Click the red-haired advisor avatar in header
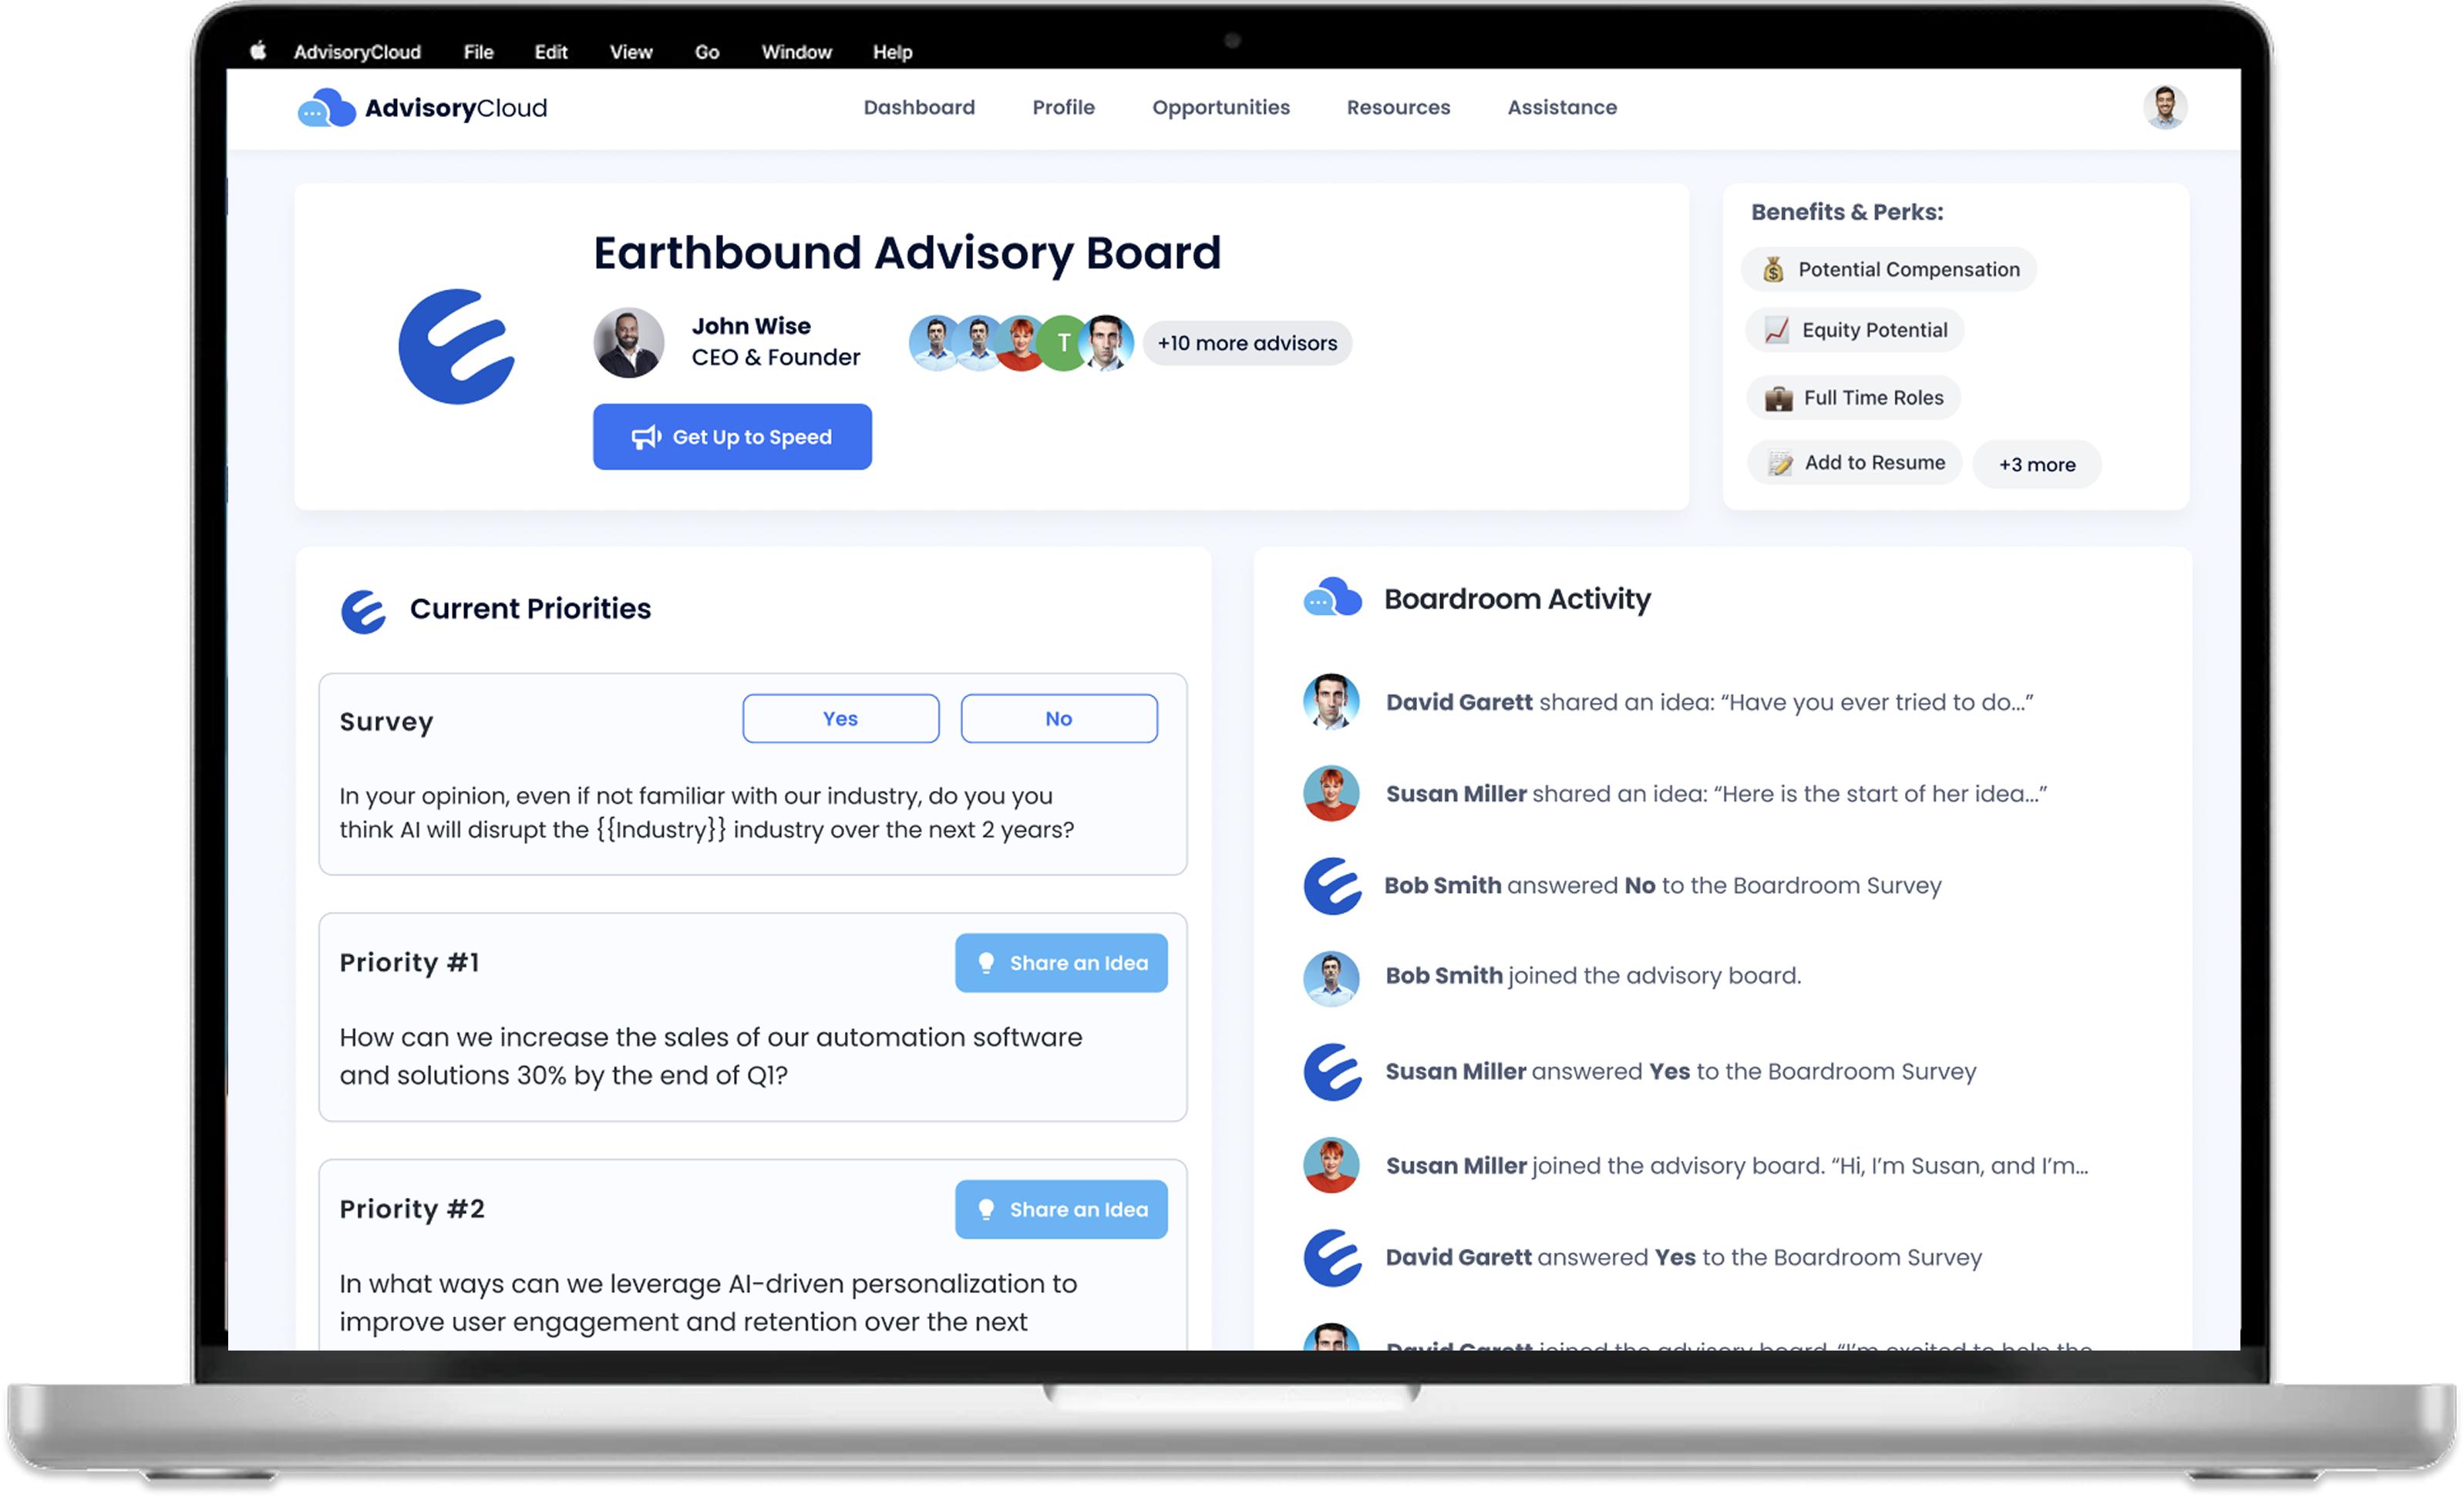This screenshot has height=1497, width=2464. [x=1020, y=343]
